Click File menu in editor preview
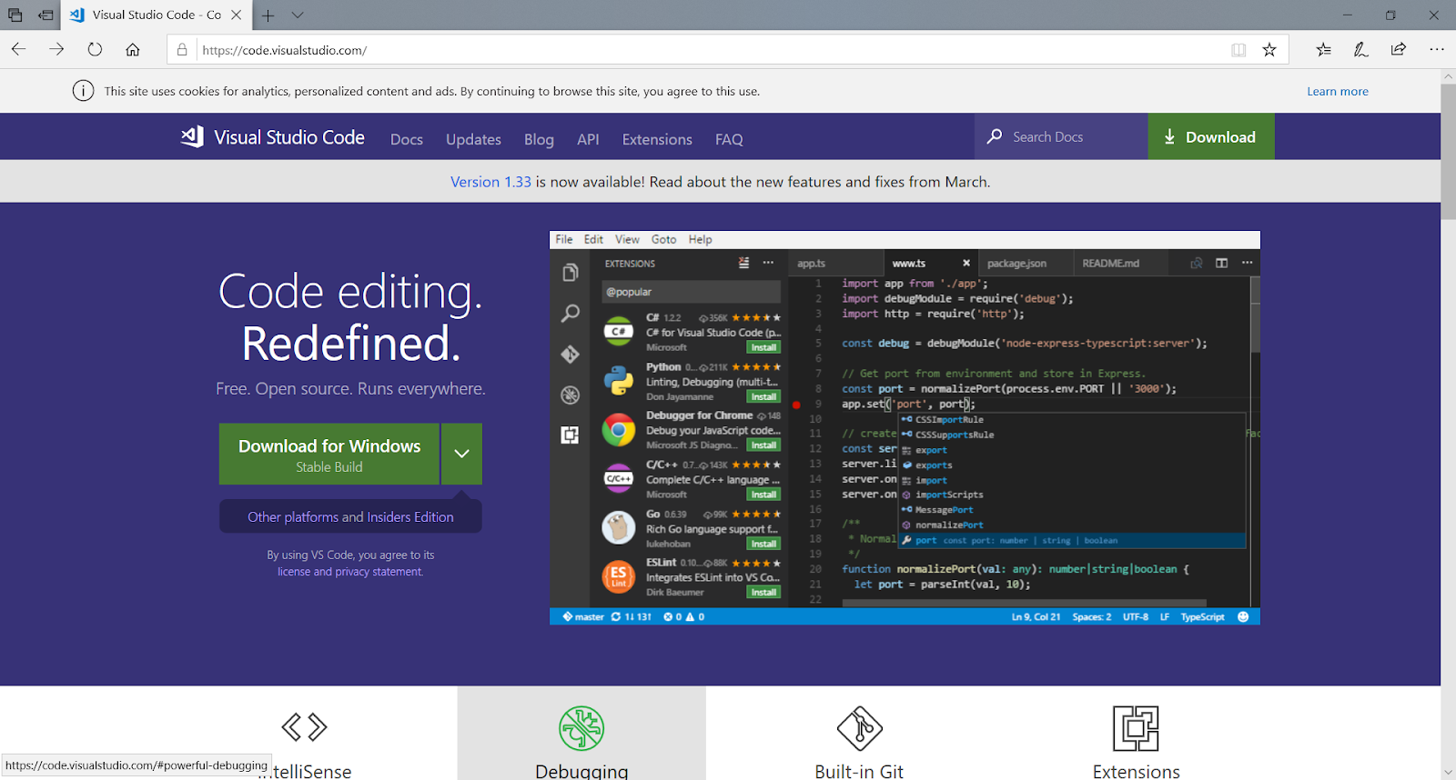1456x780 pixels. (564, 239)
